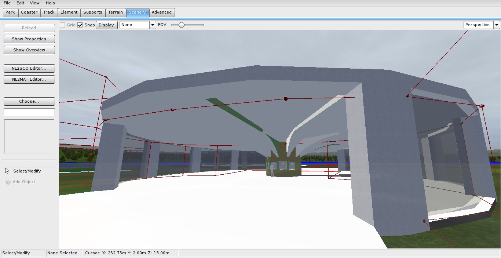Open the Edit menu

20,3
